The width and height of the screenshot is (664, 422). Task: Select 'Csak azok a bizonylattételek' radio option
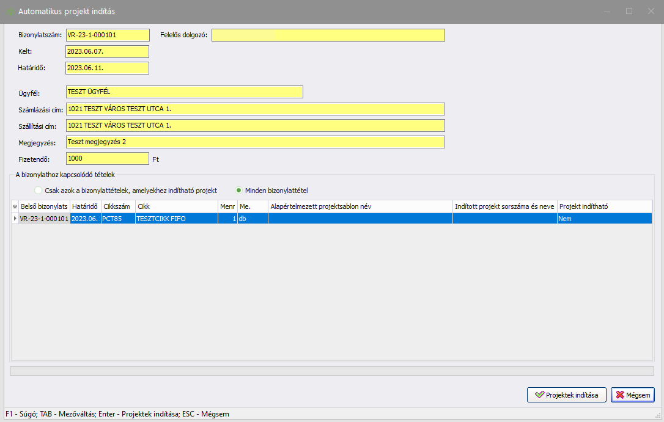coord(39,190)
